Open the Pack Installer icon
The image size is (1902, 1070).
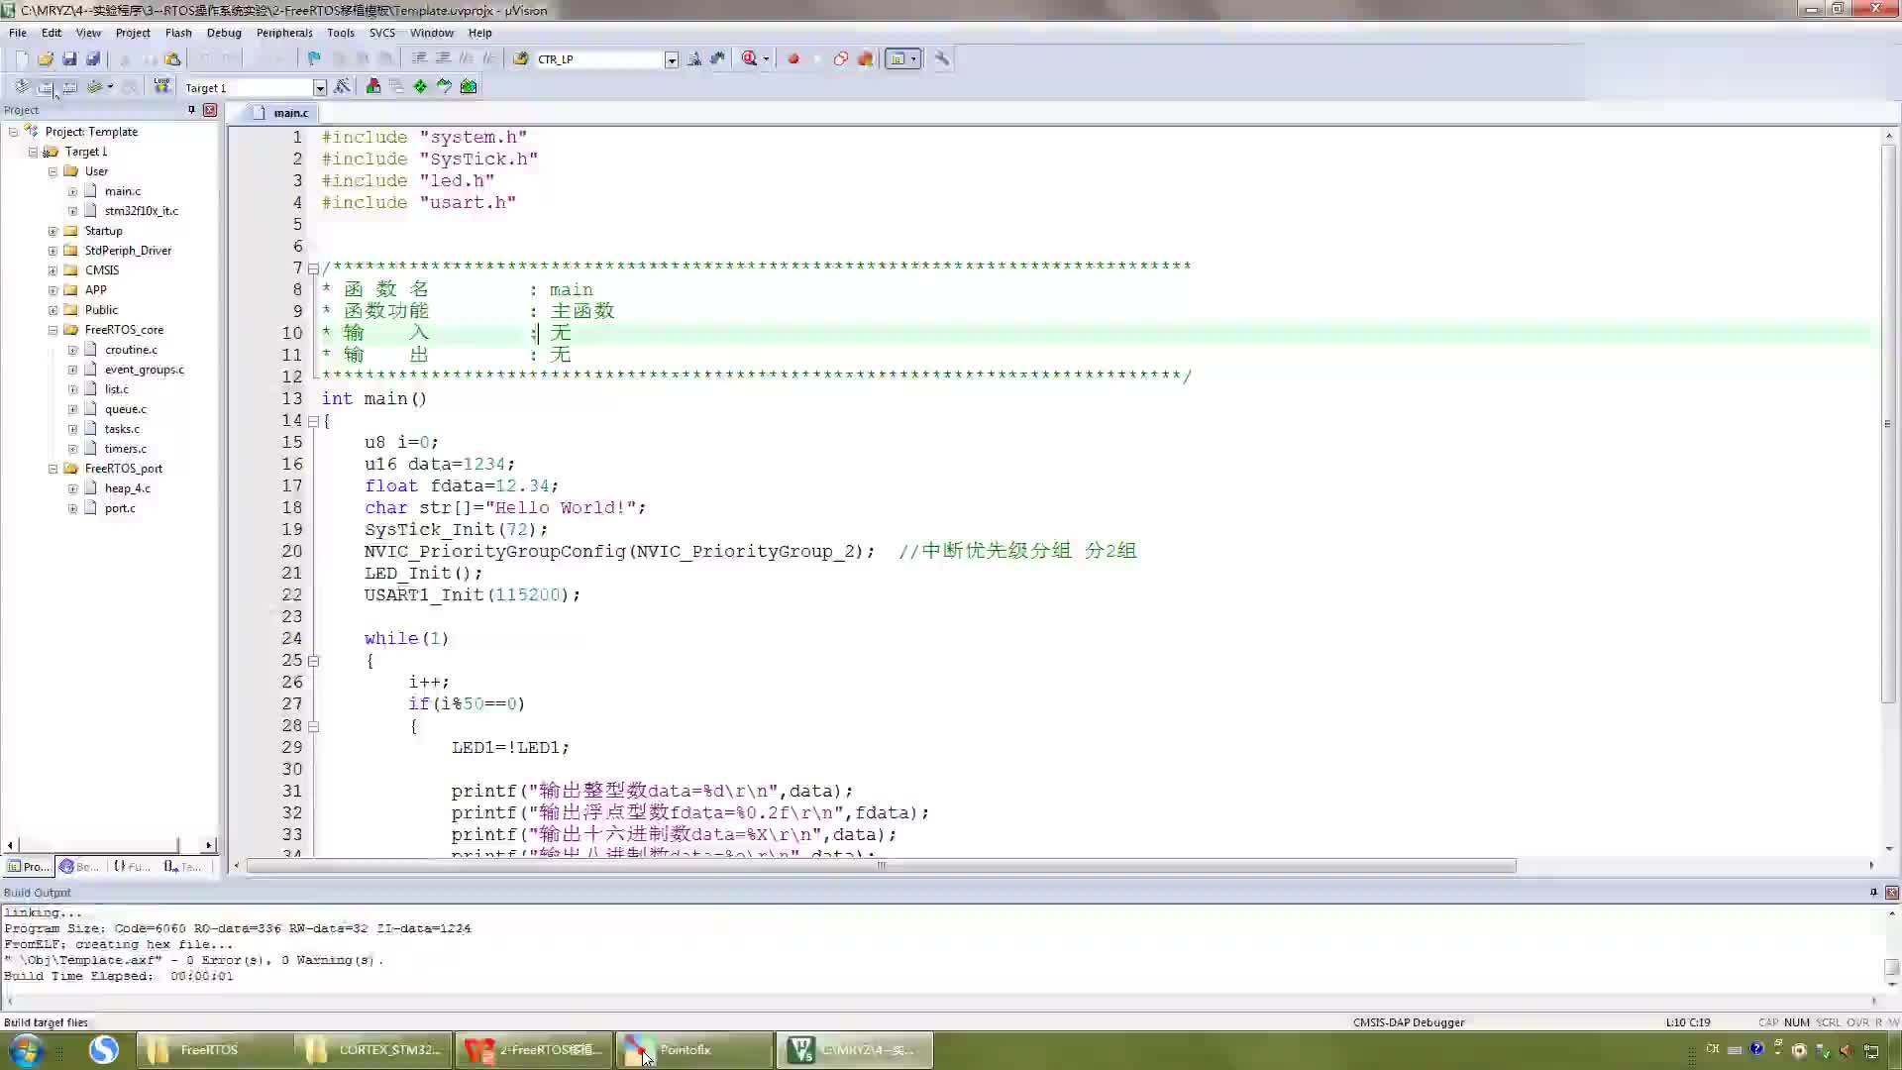(469, 87)
